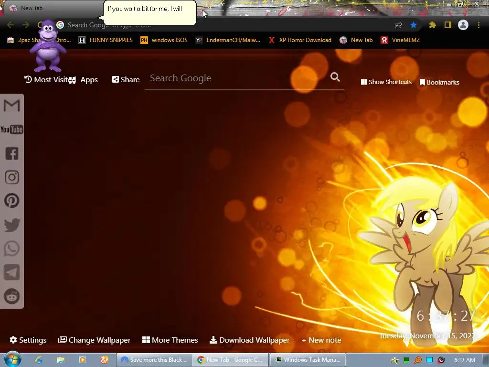Add a New note

point(321,340)
